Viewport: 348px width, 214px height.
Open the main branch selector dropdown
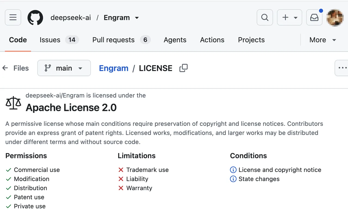(64, 68)
